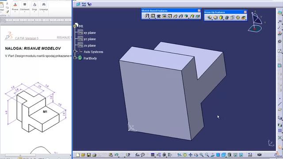This screenshot has width=283, height=159.
Task: Open the Pocket sub-toolbar dropdown arrow
Action: click(x=155, y=19)
